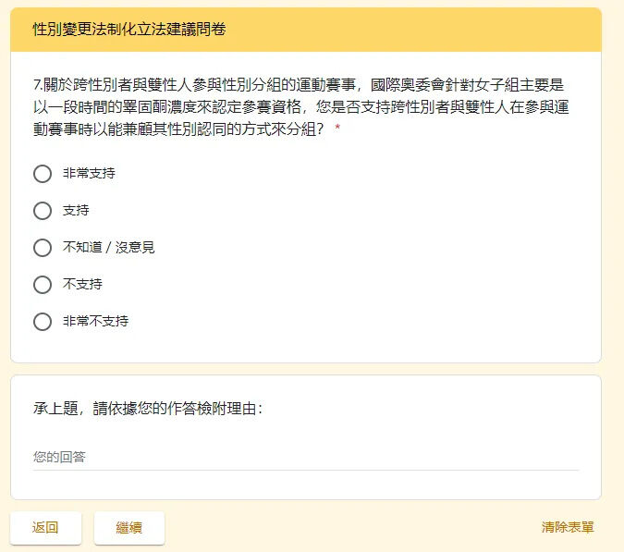Click the red required asterisk marker
The width and height of the screenshot is (624, 552).
337,128
